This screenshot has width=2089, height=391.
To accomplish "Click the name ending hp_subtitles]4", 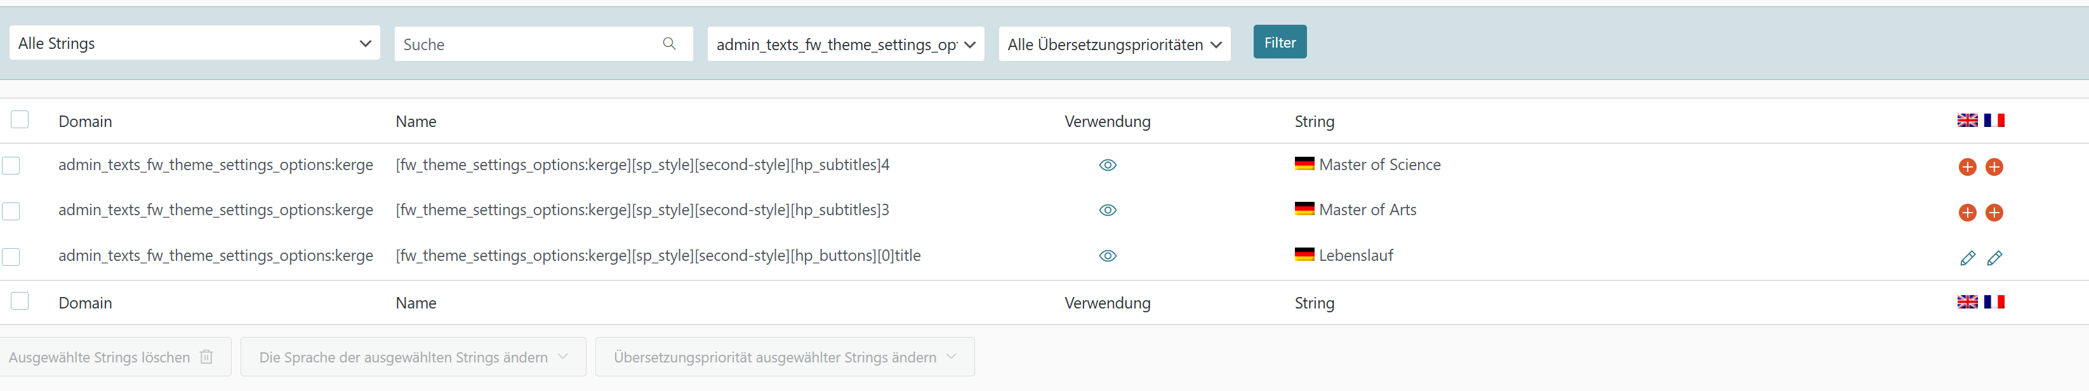I will 642,164.
